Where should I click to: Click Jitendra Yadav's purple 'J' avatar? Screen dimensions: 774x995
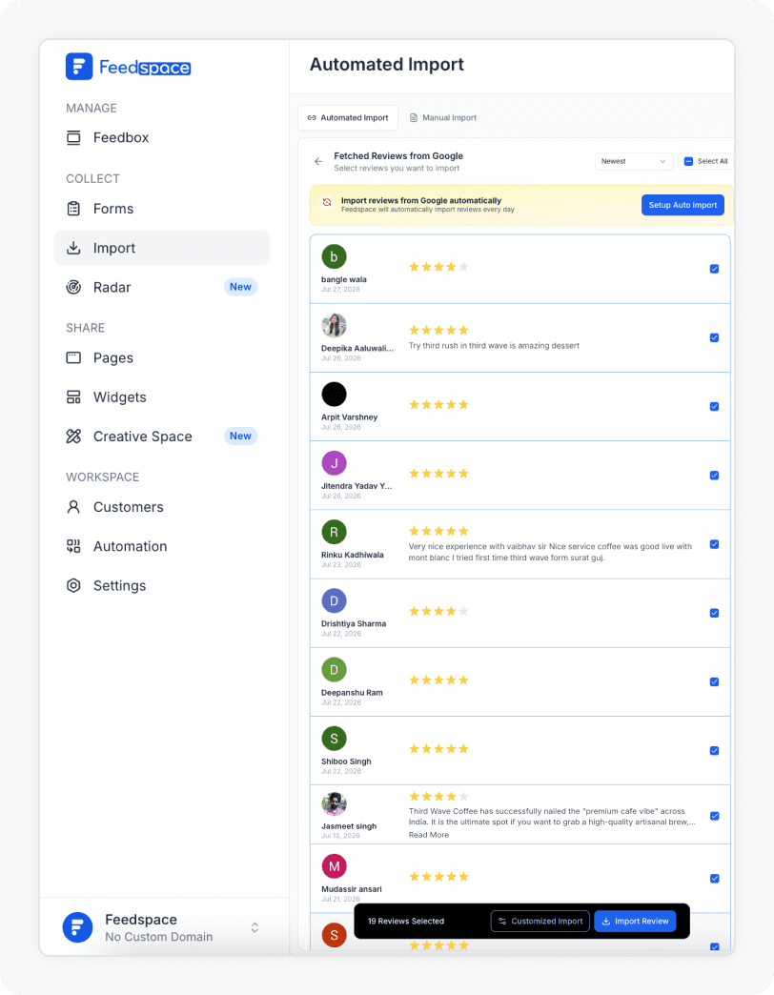[x=334, y=463]
